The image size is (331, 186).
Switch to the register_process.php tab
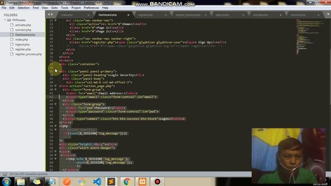pos(188,15)
